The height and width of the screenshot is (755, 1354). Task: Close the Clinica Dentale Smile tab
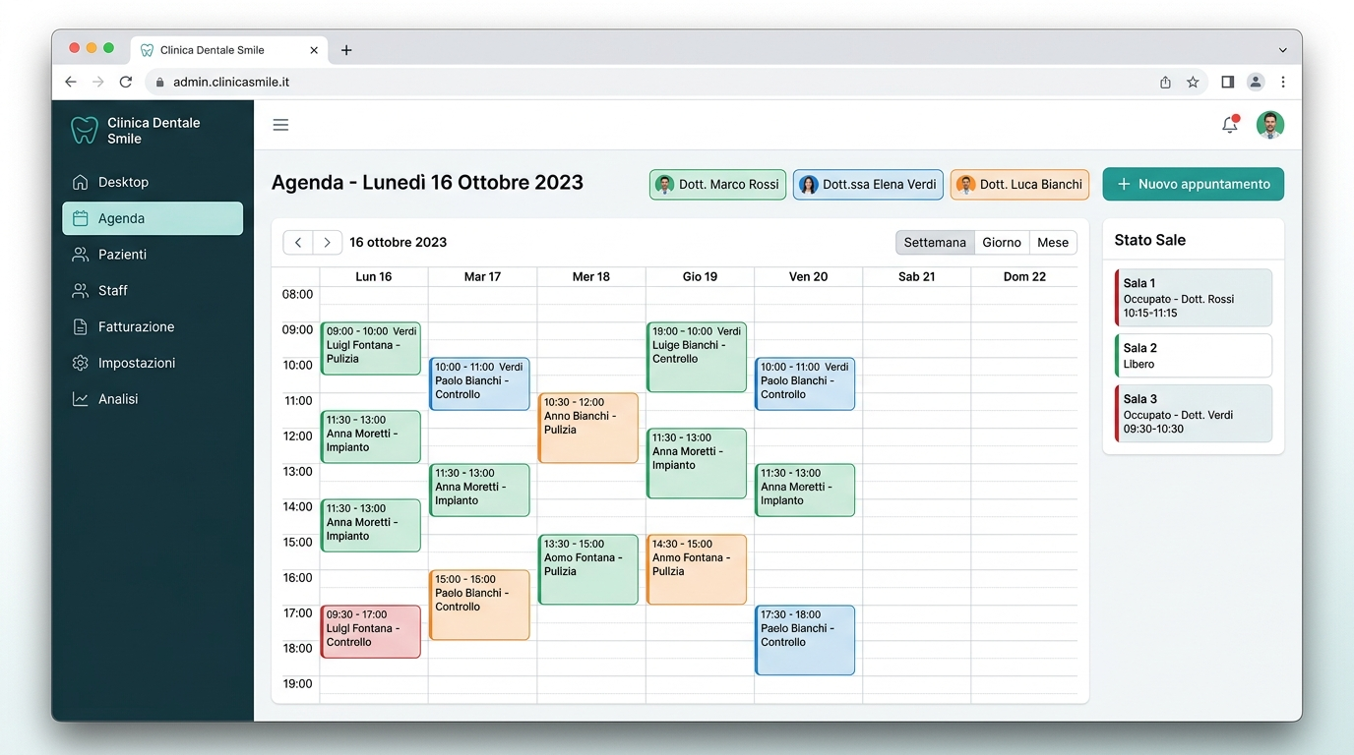(x=314, y=50)
